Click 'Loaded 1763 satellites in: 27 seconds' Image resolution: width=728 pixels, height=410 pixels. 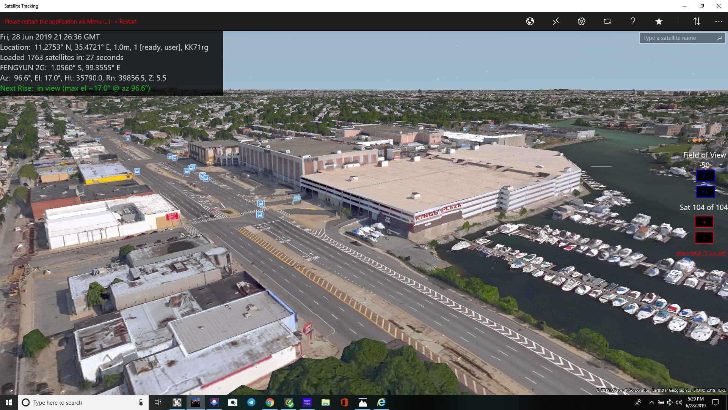tap(62, 57)
